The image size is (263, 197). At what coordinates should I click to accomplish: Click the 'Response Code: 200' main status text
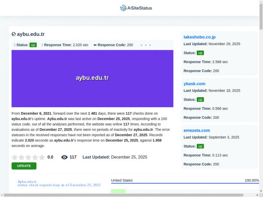pos(115,45)
